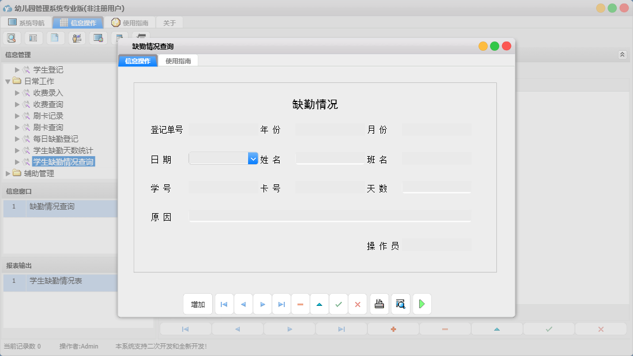633x356 pixels.
Task: Click the print icon in the dialog toolbar
Action: (379, 304)
